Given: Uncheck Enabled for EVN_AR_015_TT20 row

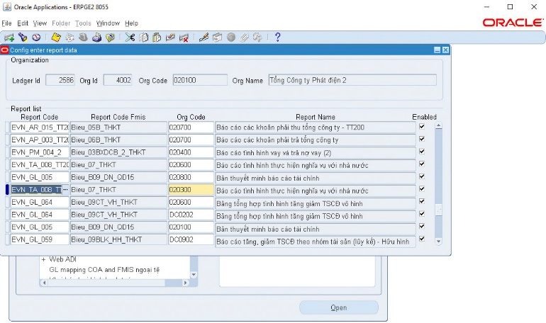Looking at the screenshot, I should pos(422,127).
